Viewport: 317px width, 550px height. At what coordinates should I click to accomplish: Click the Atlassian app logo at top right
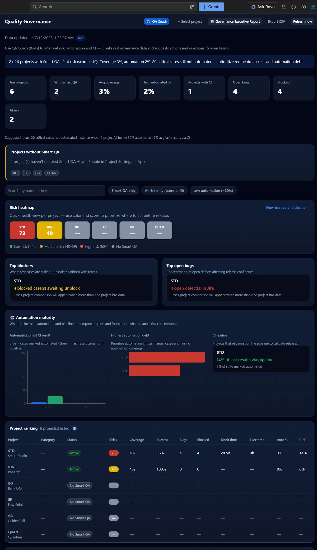(314, 7)
